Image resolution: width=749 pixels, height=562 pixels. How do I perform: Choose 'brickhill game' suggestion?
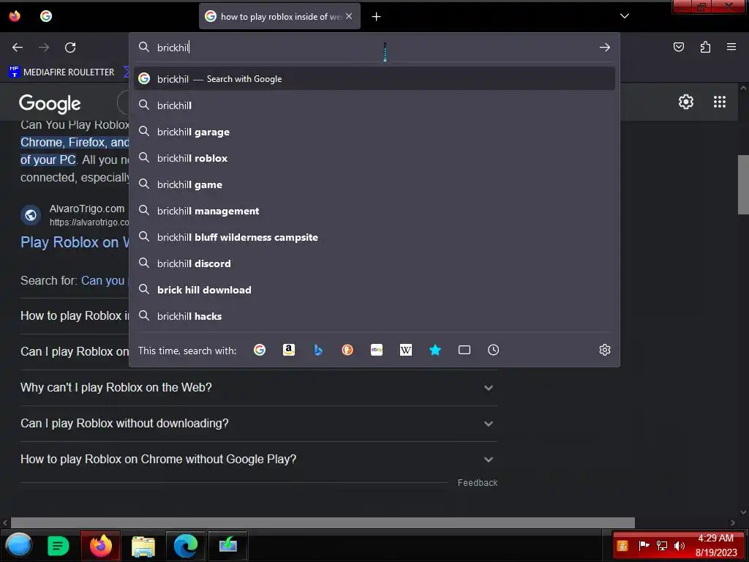374,184
